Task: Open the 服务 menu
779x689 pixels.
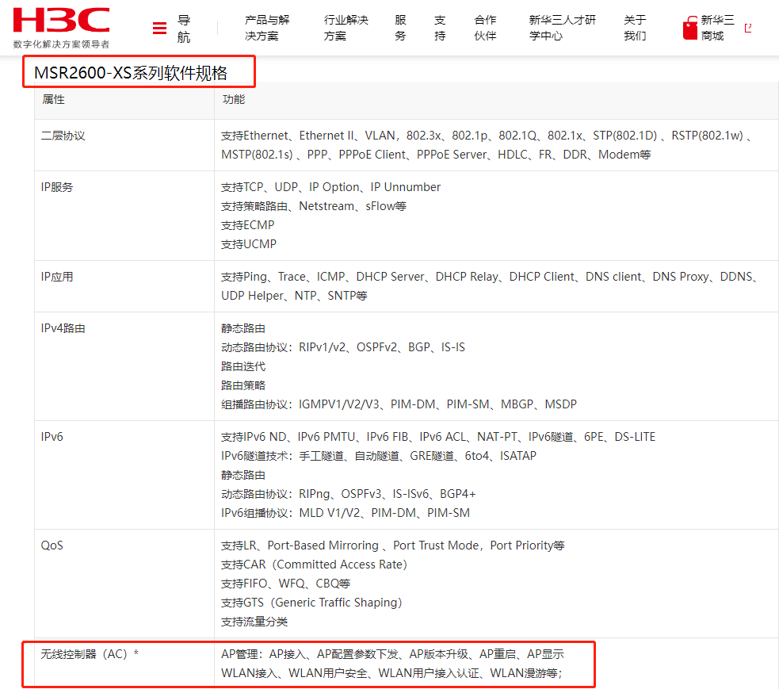Action: [x=400, y=28]
